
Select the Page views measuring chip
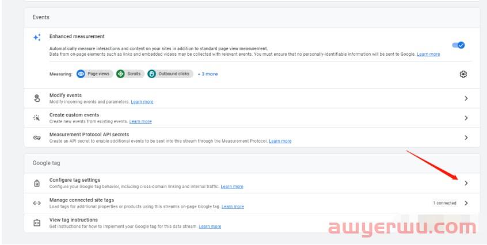click(93, 74)
